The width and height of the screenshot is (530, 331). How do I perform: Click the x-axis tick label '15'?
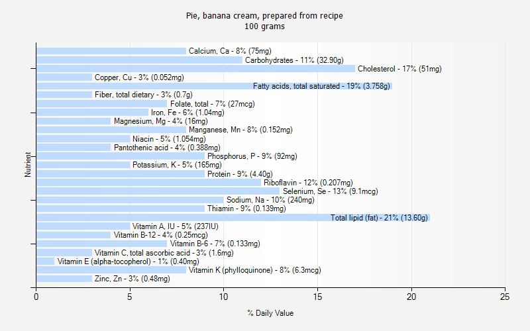click(x=317, y=297)
